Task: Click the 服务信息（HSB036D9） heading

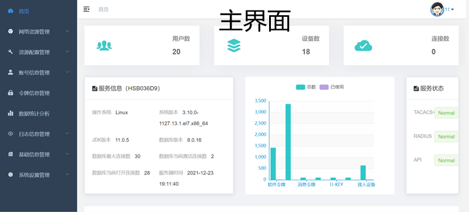Action: [x=129, y=88]
